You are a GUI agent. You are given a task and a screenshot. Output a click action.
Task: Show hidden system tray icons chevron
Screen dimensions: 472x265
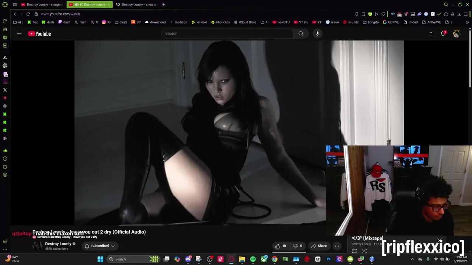412,259
